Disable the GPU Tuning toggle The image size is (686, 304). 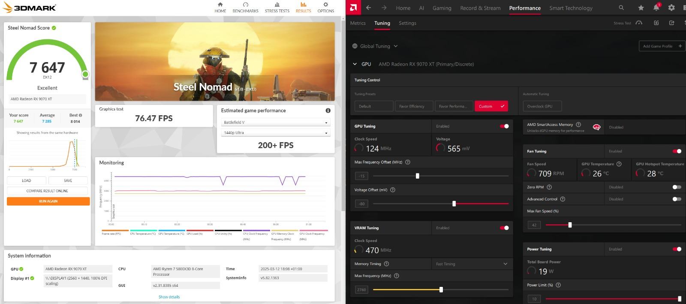click(504, 126)
